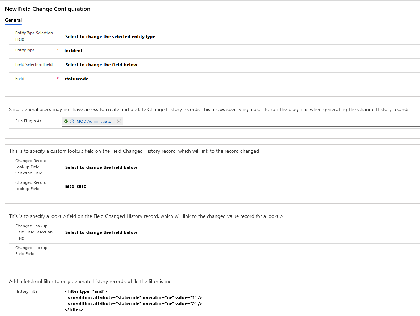Screen dimensions: 420x316
Task: Click the Run Plugin As label
Action: (28, 121)
